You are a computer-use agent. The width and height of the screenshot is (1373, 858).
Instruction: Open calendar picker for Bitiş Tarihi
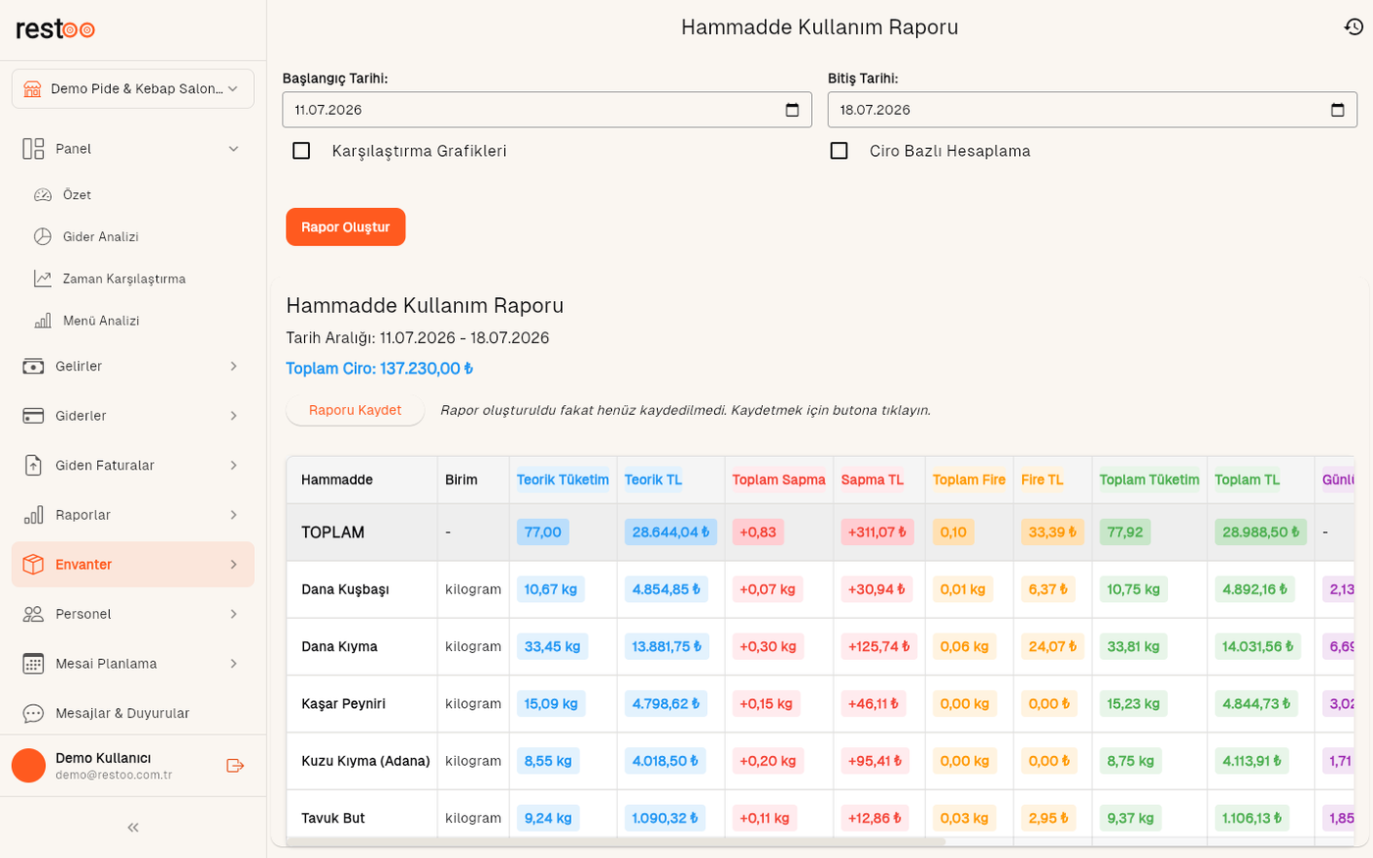[x=1338, y=110]
